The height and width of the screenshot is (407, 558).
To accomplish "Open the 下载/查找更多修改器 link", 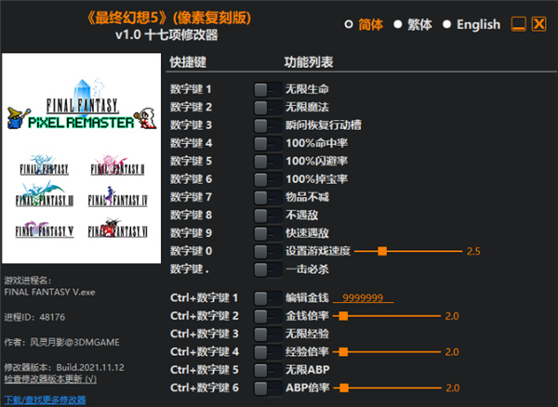I will (x=45, y=400).
